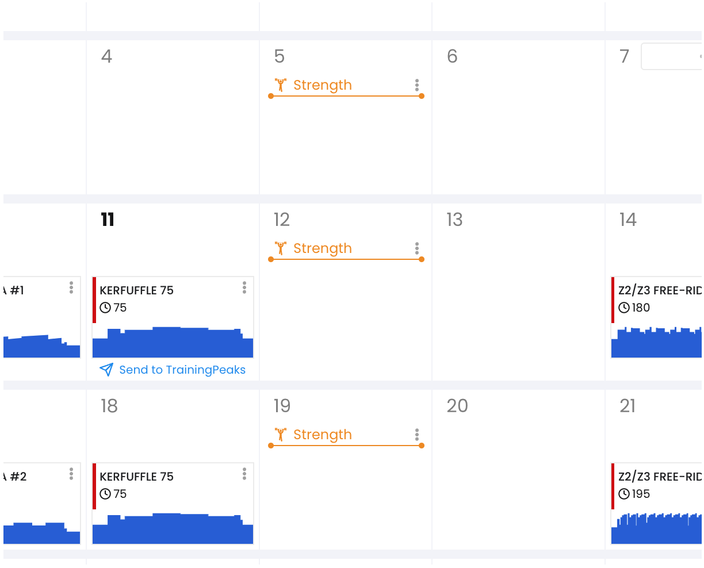
Task: Select the Z2/Z3 FREE-RIDE workout on day 14
Action: (657, 317)
